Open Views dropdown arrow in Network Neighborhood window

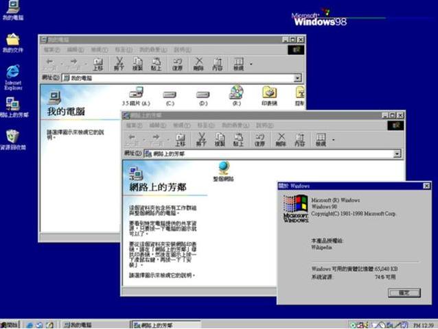pos(333,140)
